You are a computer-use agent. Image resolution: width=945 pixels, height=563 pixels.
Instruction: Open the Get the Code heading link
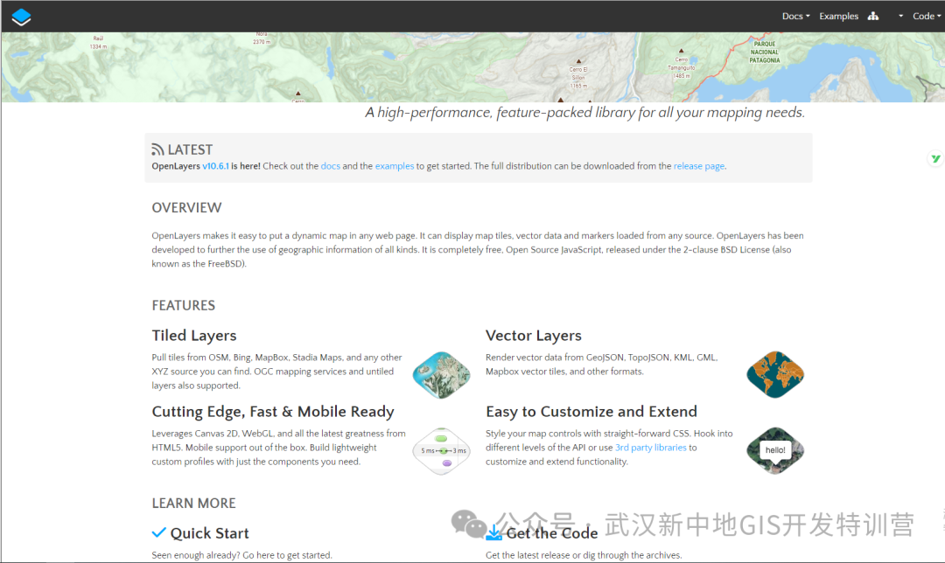552,533
